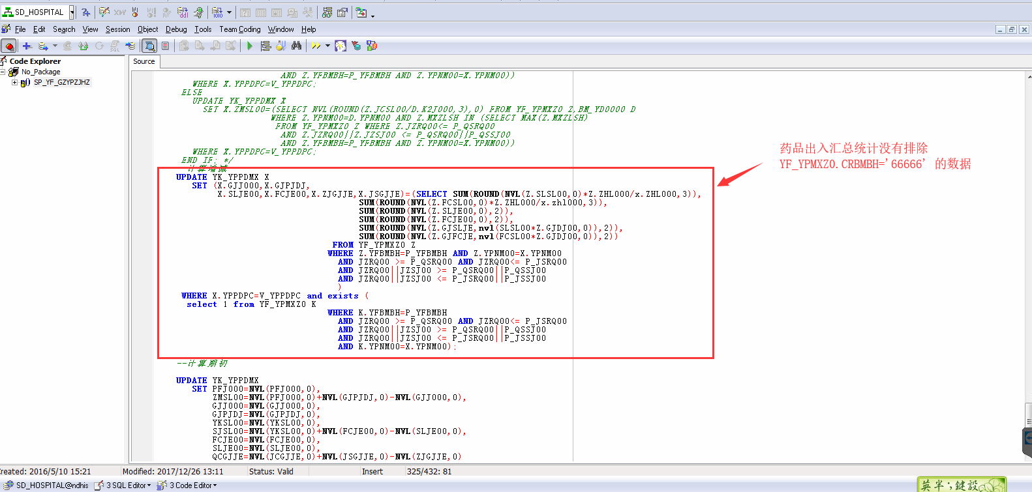Image resolution: width=1032 pixels, height=492 pixels.
Task: Collapse the No_Package tree node
Action: click(x=3, y=72)
